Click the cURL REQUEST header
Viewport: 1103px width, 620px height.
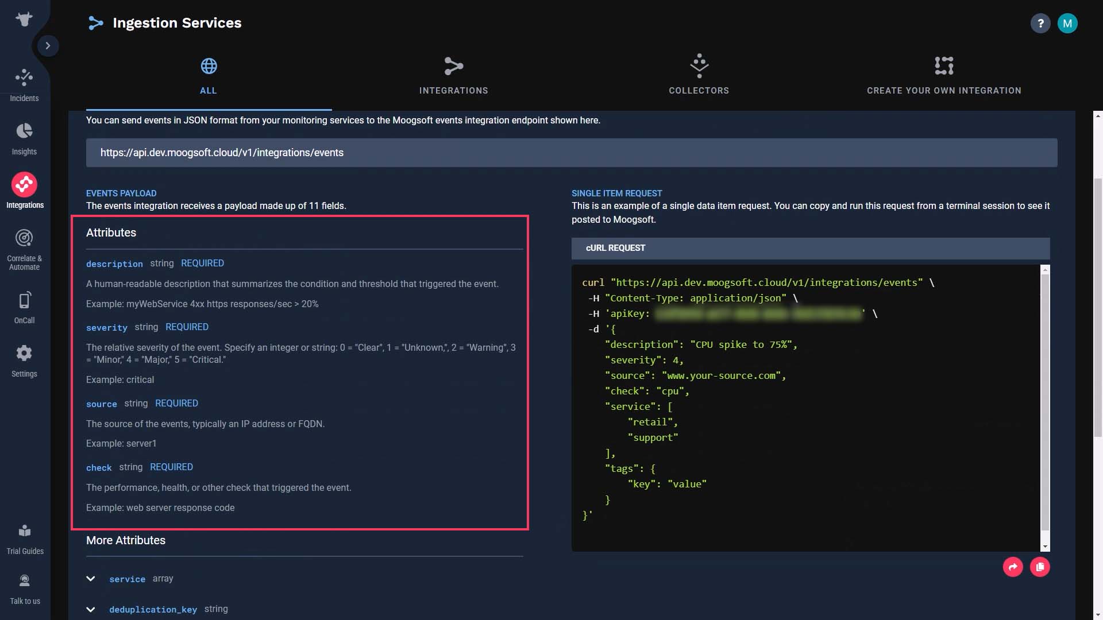point(811,248)
